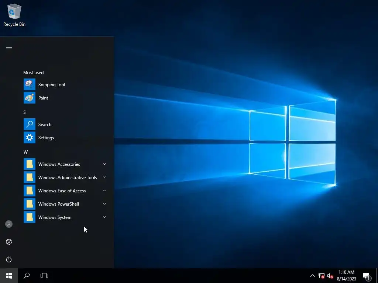This screenshot has width=378, height=283.
Task: Select the 'Snipping Tool' label
Action: tap(52, 85)
